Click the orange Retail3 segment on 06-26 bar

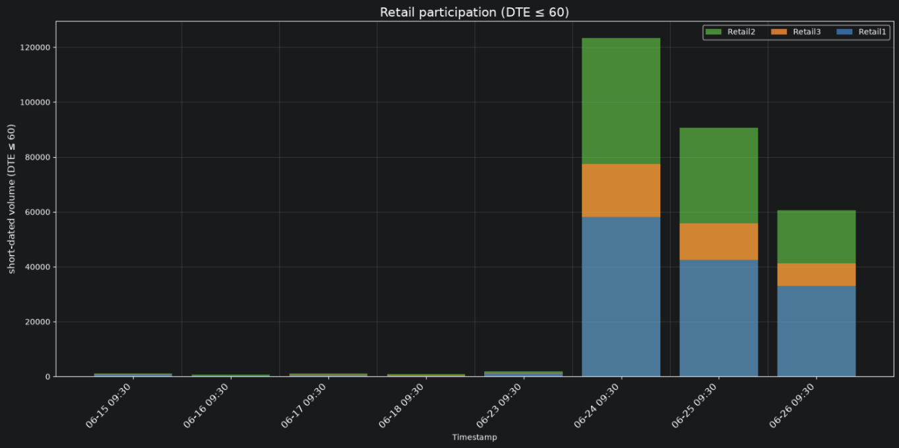816,274
